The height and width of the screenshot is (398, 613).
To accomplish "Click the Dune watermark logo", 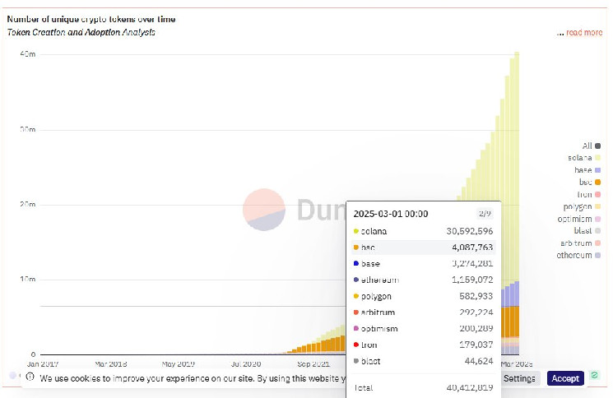I will [264, 209].
